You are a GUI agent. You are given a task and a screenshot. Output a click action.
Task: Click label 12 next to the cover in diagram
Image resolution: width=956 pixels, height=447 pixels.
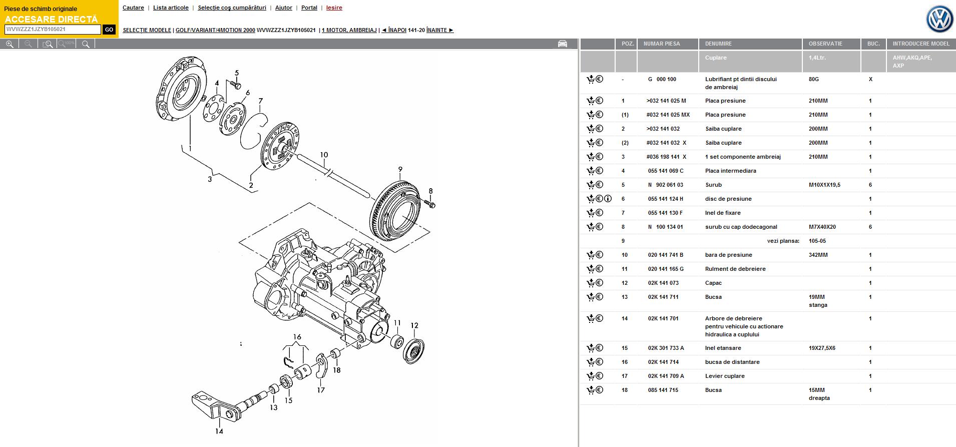[x=414, y=325]
